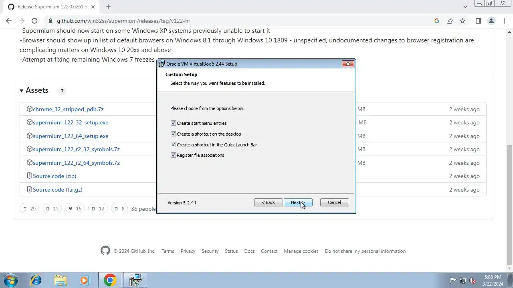This screenshot has height=288, width=513.
Task: Open the tab search dropdown arrow
Action: click(465, 7)
